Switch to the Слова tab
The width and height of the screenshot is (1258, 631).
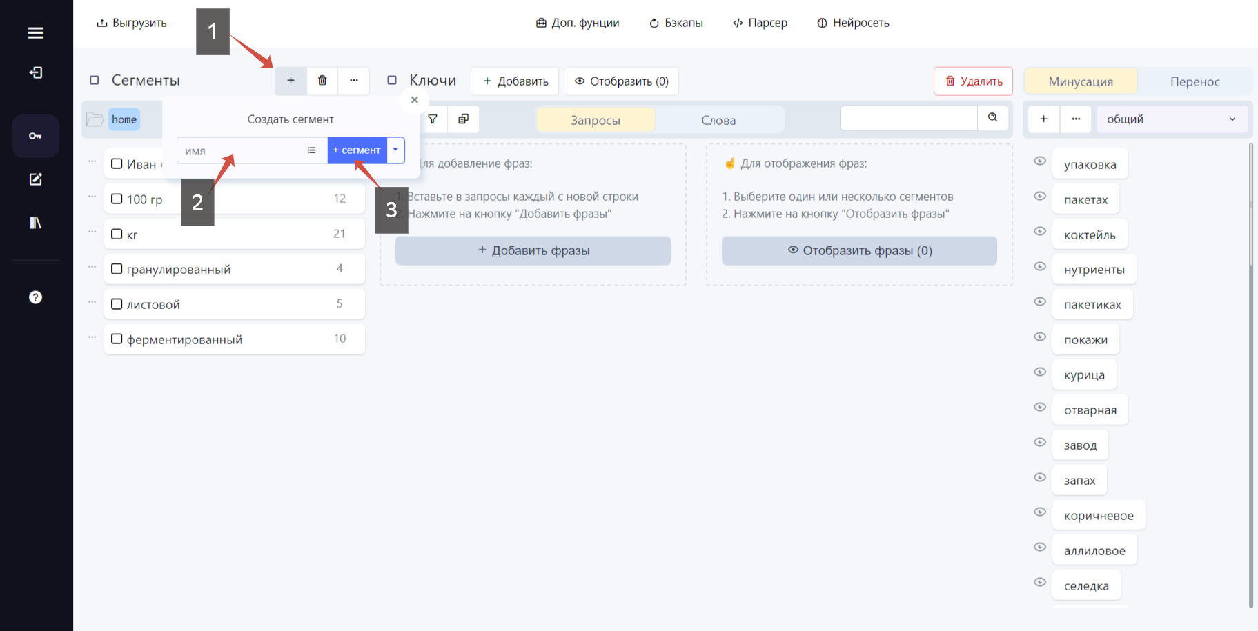click(x=718, y=120)
